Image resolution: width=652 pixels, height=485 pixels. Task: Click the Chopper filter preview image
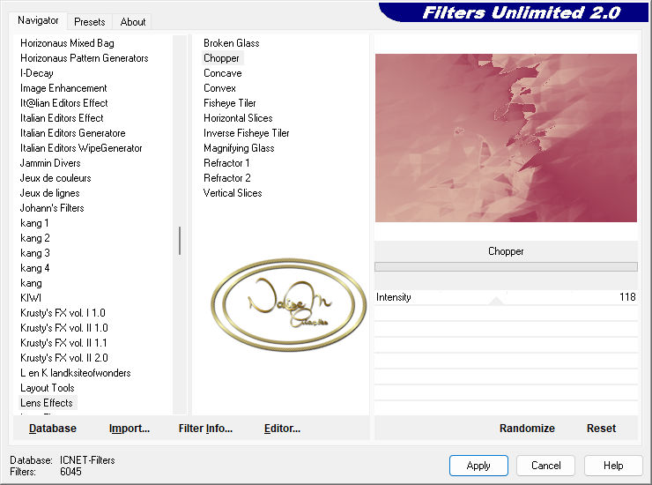point(506,138)
